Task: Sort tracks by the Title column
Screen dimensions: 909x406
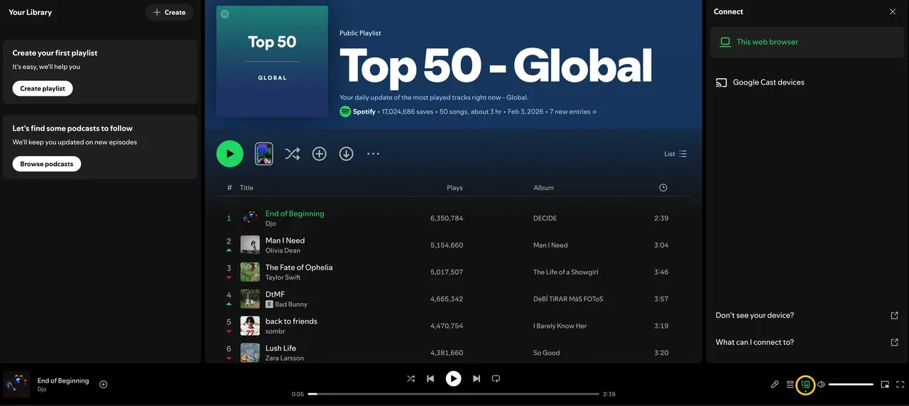Action: click(246, 188)
